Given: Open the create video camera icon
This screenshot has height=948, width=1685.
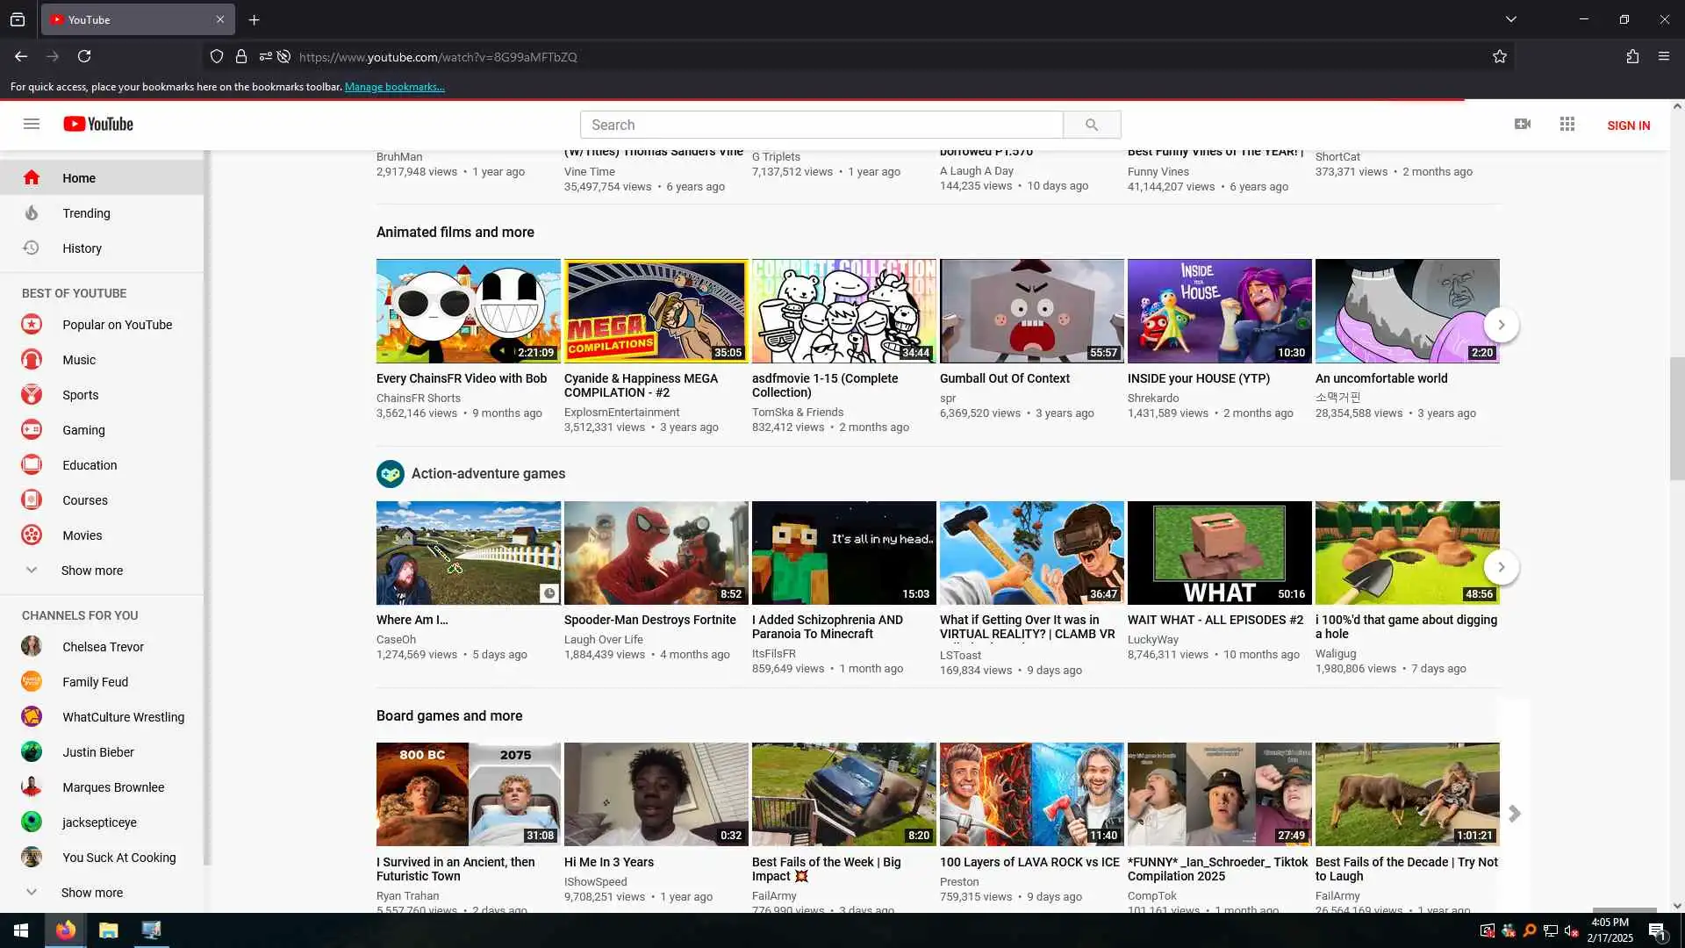Looking at the screenshot, I should click(1523, 124).
